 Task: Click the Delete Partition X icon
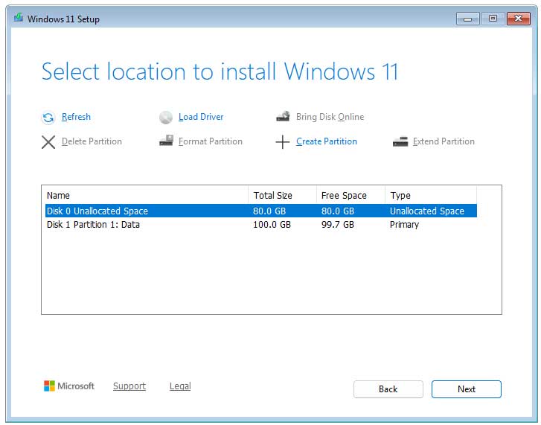point(48,141)
